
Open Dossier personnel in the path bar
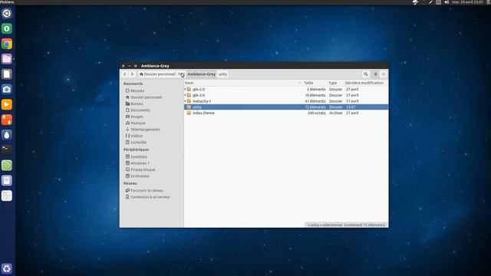[x=157, y=74]
